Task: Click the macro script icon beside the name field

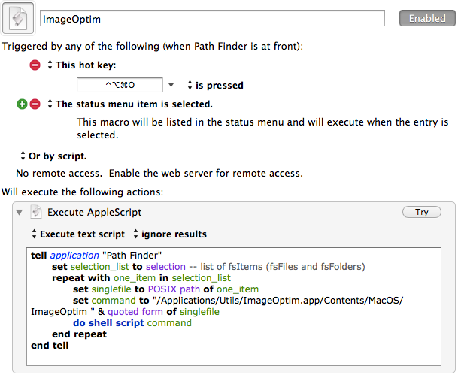Action: coord(18,18)
